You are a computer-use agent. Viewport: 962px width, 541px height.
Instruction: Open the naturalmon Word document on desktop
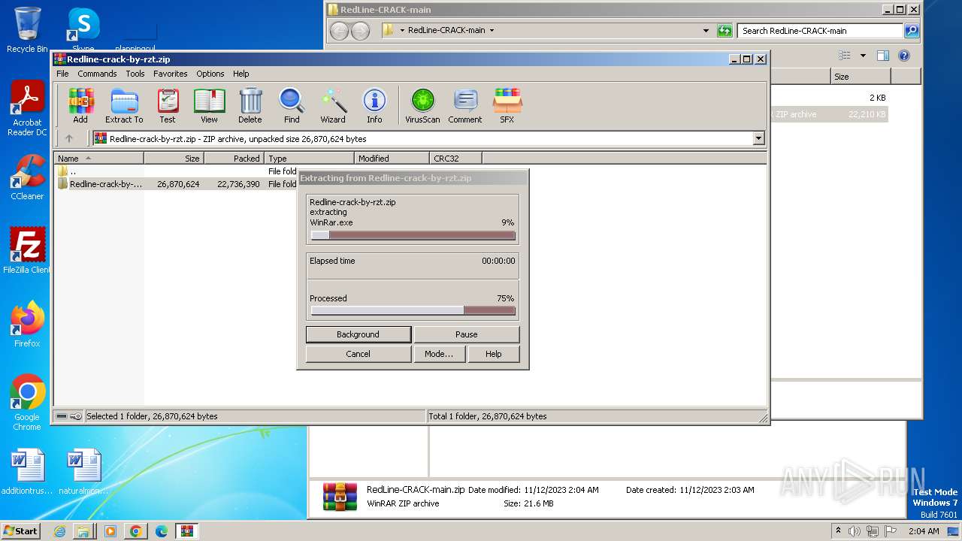point(83,472)
